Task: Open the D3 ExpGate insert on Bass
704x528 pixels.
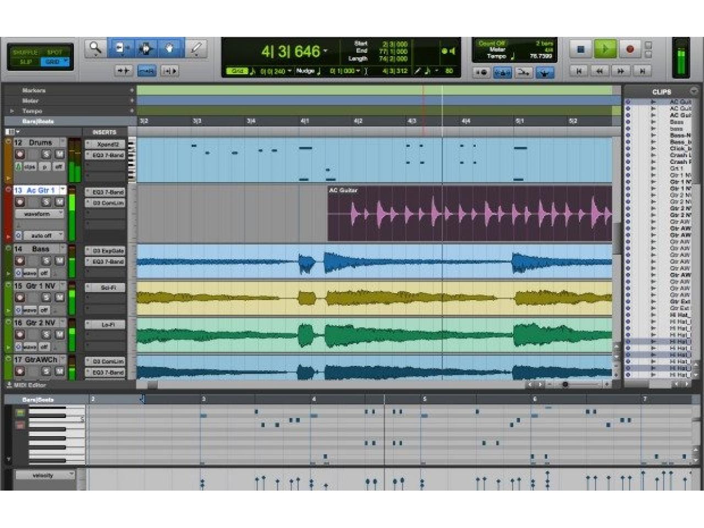Action: point(105,250)
